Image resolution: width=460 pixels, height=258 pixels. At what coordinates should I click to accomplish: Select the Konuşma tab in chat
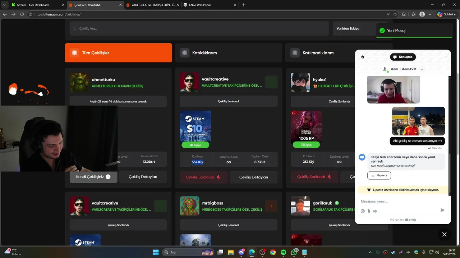pyautogui.click(x=403, y=57)
